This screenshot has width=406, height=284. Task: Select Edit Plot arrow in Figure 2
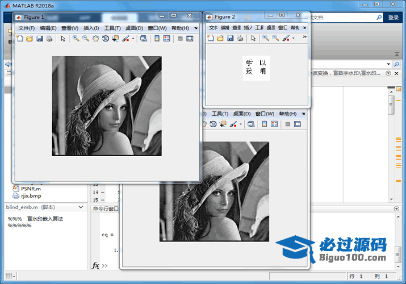(x=253, y=38)
